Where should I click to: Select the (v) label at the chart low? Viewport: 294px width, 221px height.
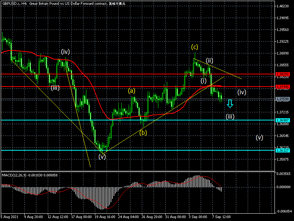pos(102,157)
